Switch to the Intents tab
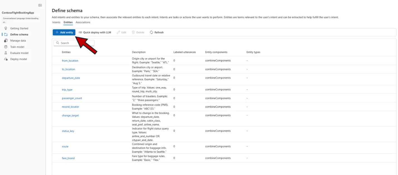 click(56, 22)
